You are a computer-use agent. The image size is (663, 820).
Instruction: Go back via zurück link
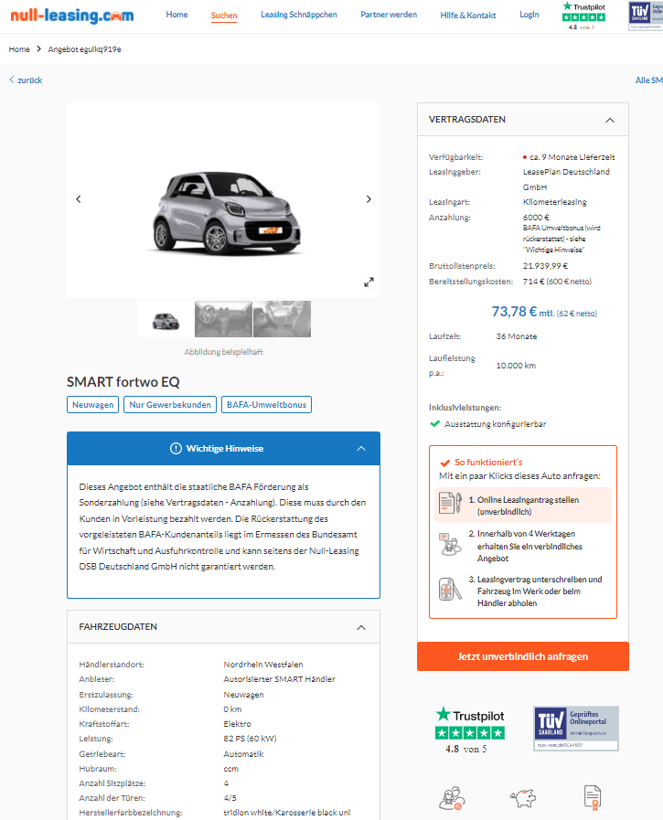click(x=26, y=80)
